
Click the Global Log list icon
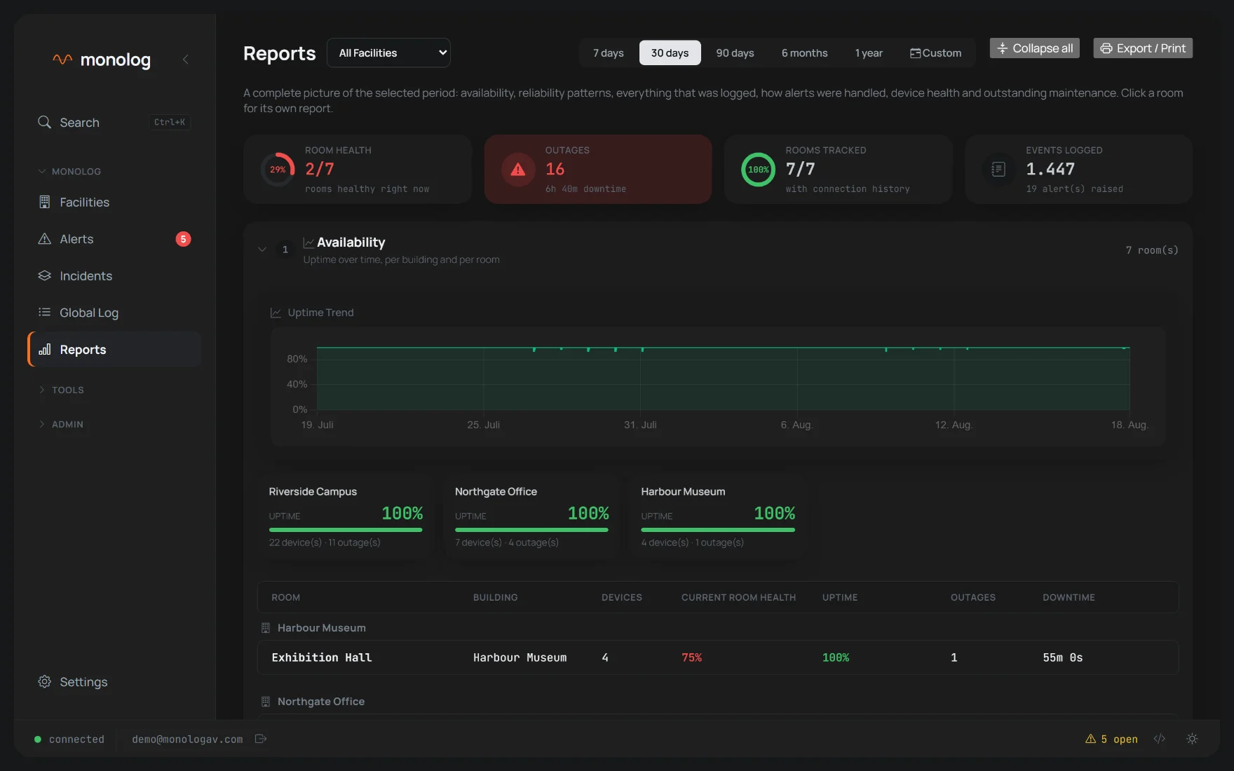pos(44,313)
